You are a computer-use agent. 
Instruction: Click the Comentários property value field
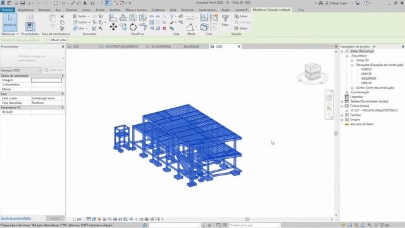[46, 84]
